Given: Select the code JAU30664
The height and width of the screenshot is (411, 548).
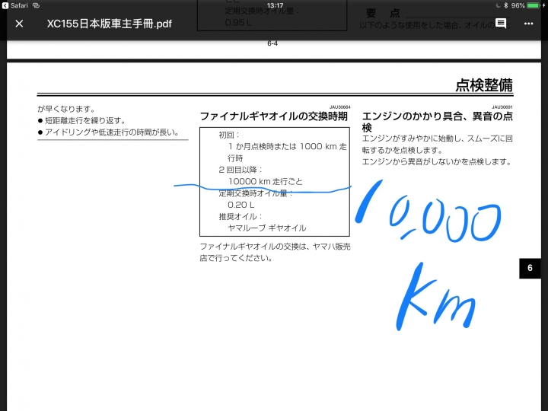Looking at the screenshot, I should coord(339,107).
